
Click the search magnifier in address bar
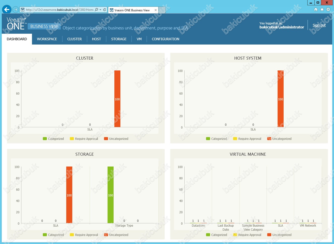coord(96,10)
